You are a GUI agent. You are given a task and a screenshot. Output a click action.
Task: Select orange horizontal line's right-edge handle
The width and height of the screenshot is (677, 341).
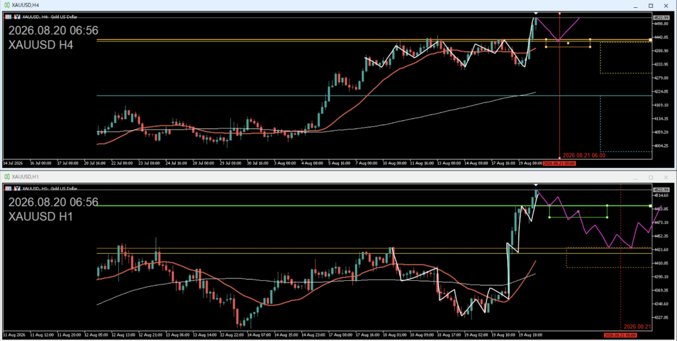click(x=651, y=40)
